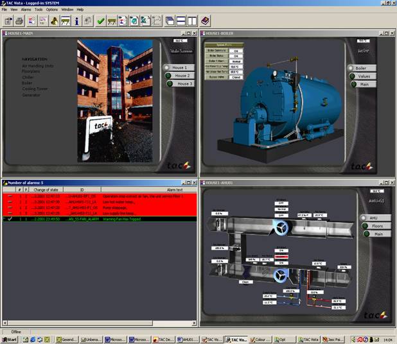
Task: Click the 'Change of state' column header
Action: coord(46,189)
